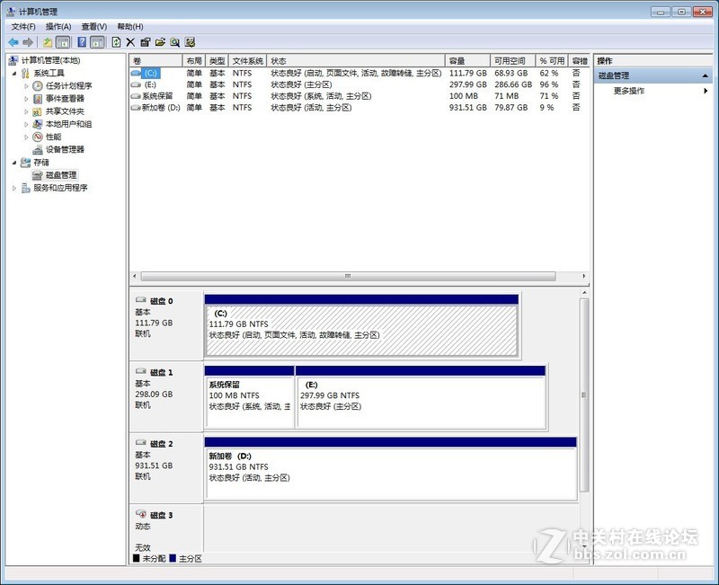Click the volume list horizontal scrollbar
This screenshot has width=719, height=585.
[x=349, y=276]
